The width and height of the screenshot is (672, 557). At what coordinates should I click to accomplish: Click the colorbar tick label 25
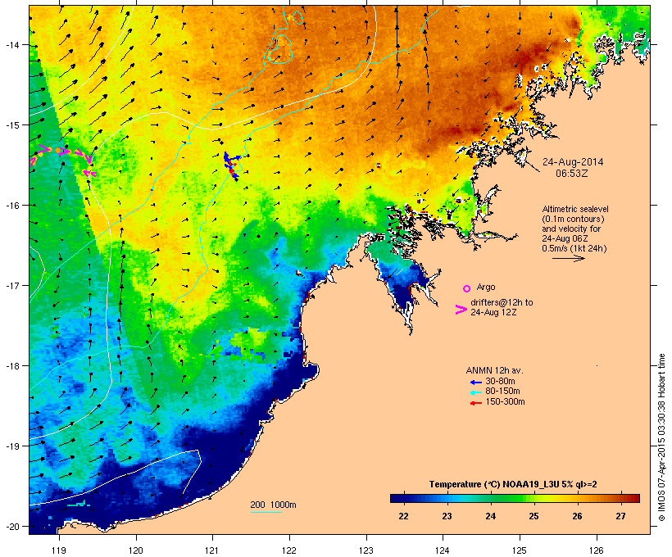534,516
